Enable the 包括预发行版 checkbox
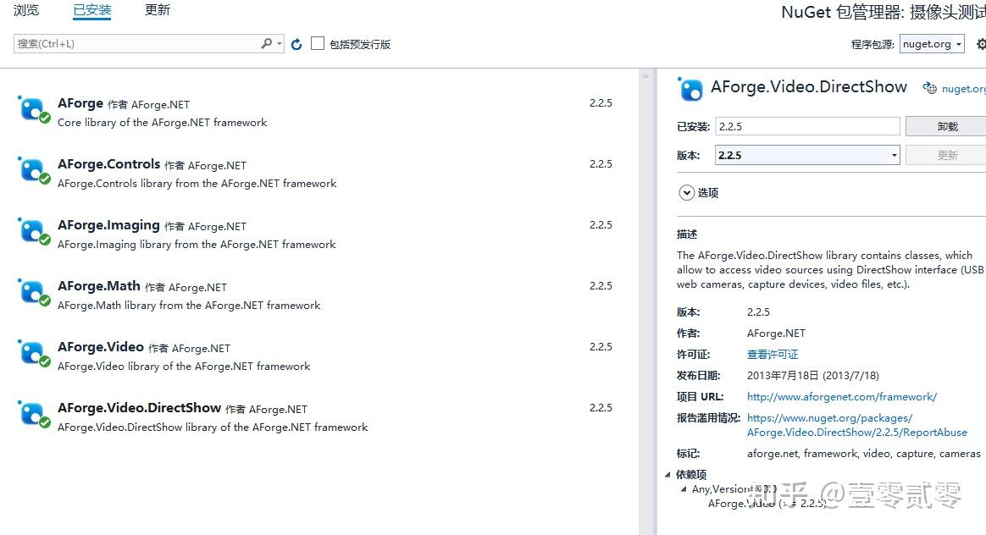986x535 pixels. 317,43
